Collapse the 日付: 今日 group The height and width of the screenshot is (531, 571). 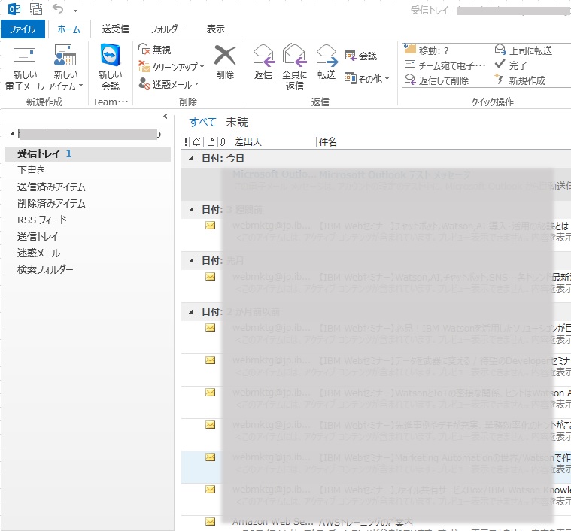[191, 158]
